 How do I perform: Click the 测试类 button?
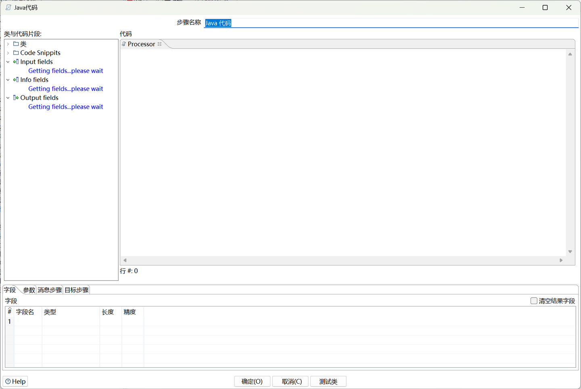[328, 381]
